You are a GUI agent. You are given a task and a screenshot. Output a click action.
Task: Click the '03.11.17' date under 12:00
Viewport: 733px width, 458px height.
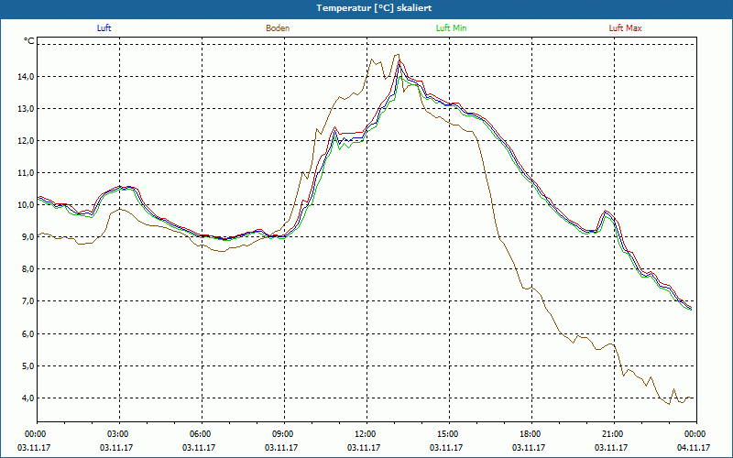click(x=364, y=447)
